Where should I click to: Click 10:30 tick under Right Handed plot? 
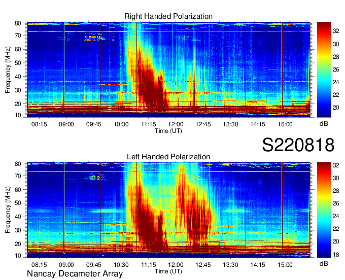(121, 124)
